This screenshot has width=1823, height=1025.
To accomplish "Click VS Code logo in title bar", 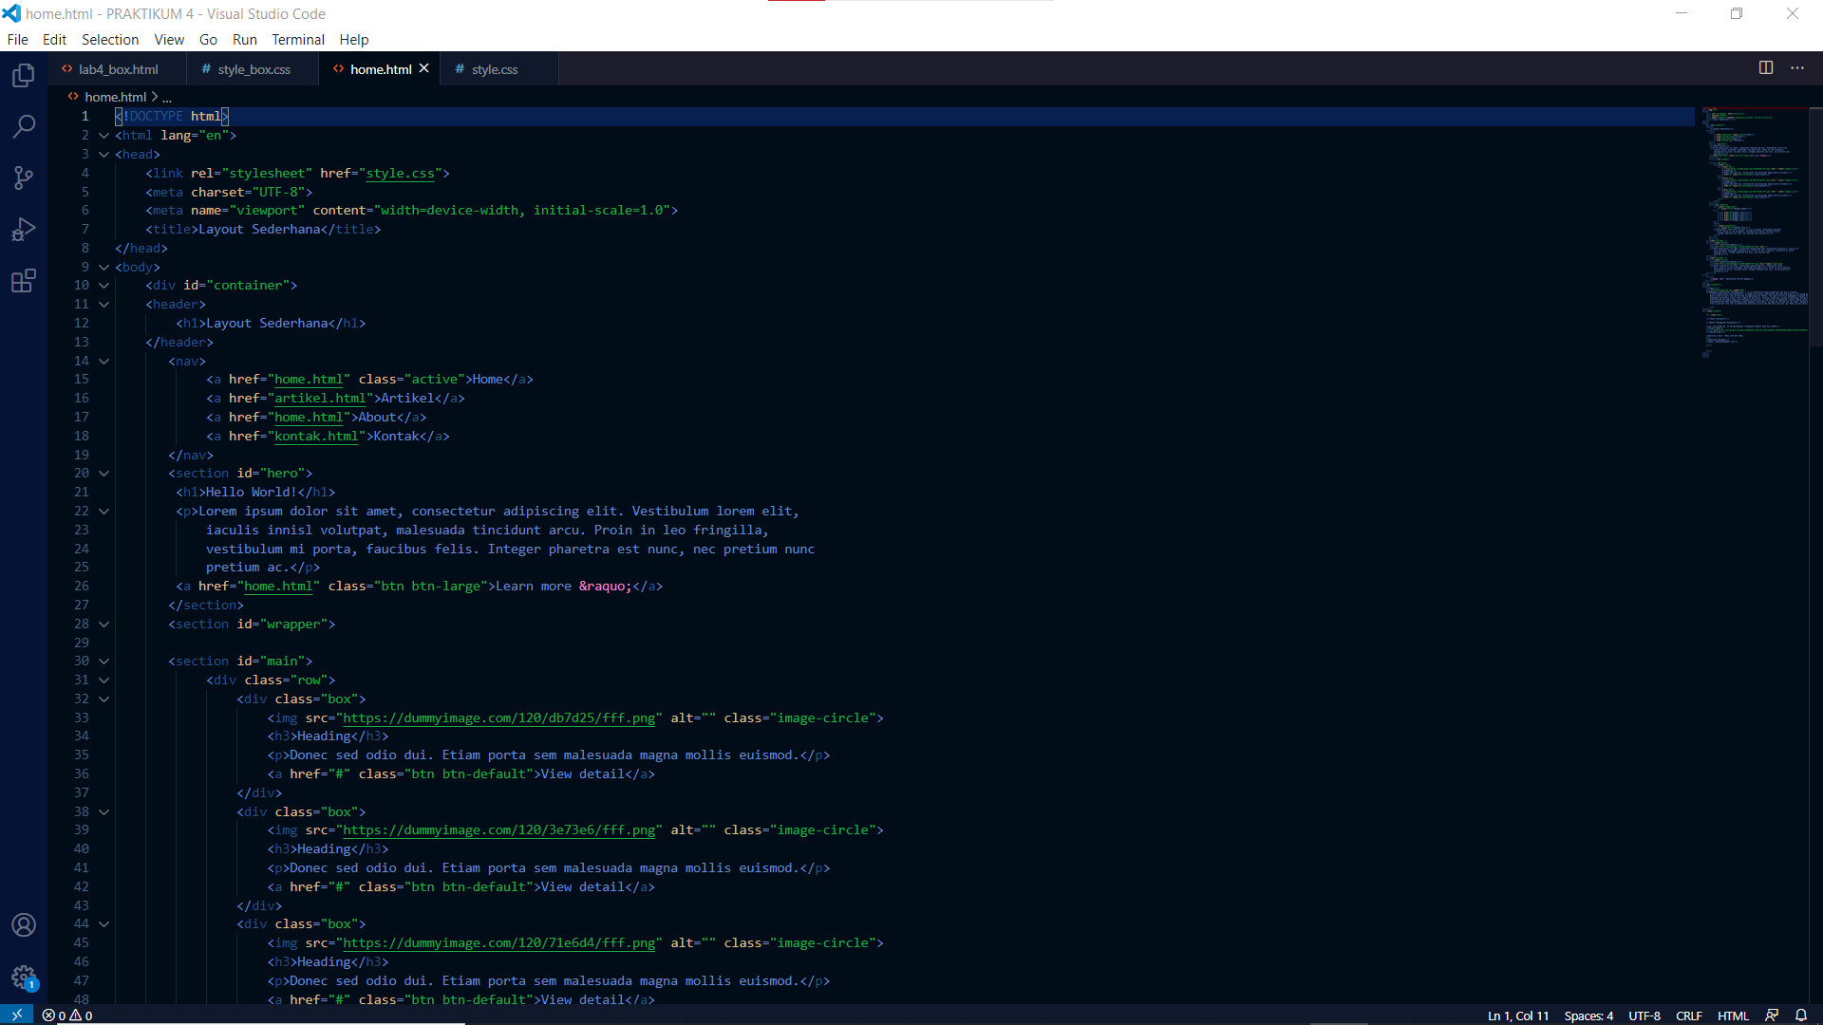I will click(x=11, y=13).
